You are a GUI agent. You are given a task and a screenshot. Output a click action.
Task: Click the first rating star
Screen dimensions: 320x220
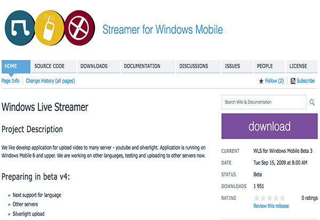pos(257,198)
